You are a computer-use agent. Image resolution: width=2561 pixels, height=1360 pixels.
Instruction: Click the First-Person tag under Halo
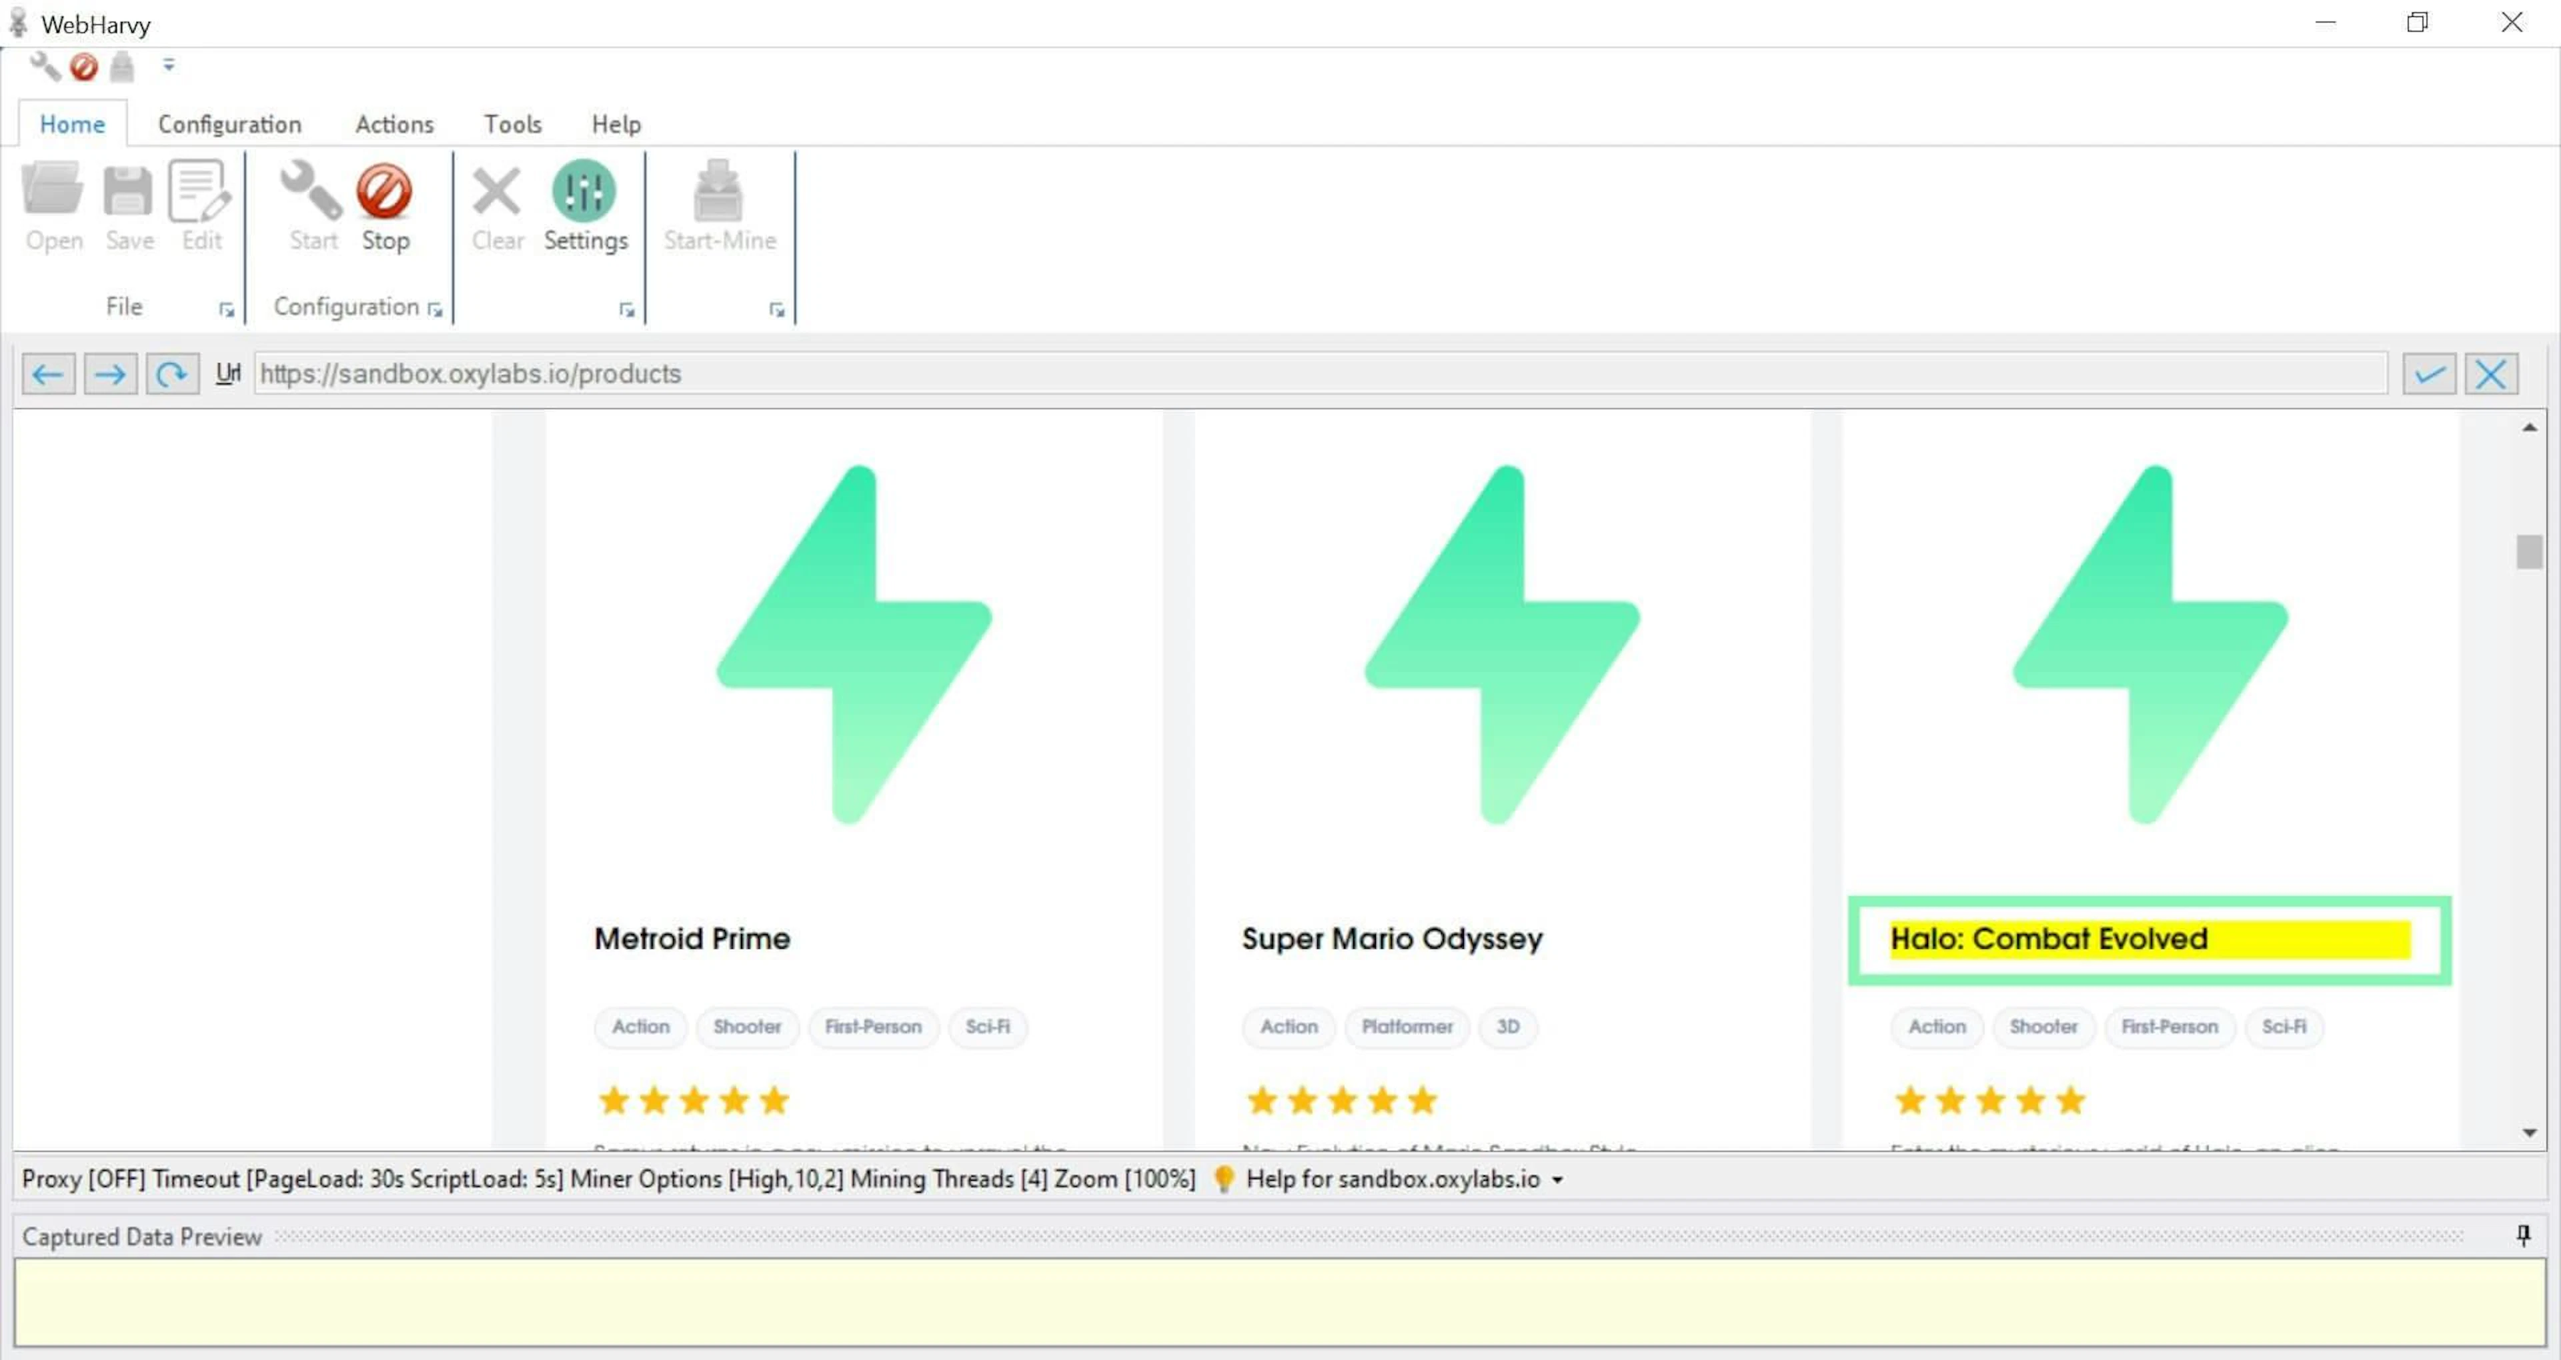point(2170,1027)
